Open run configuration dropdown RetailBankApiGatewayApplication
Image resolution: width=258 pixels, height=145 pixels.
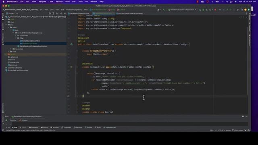pyautogui.click(x=182, y=10)
